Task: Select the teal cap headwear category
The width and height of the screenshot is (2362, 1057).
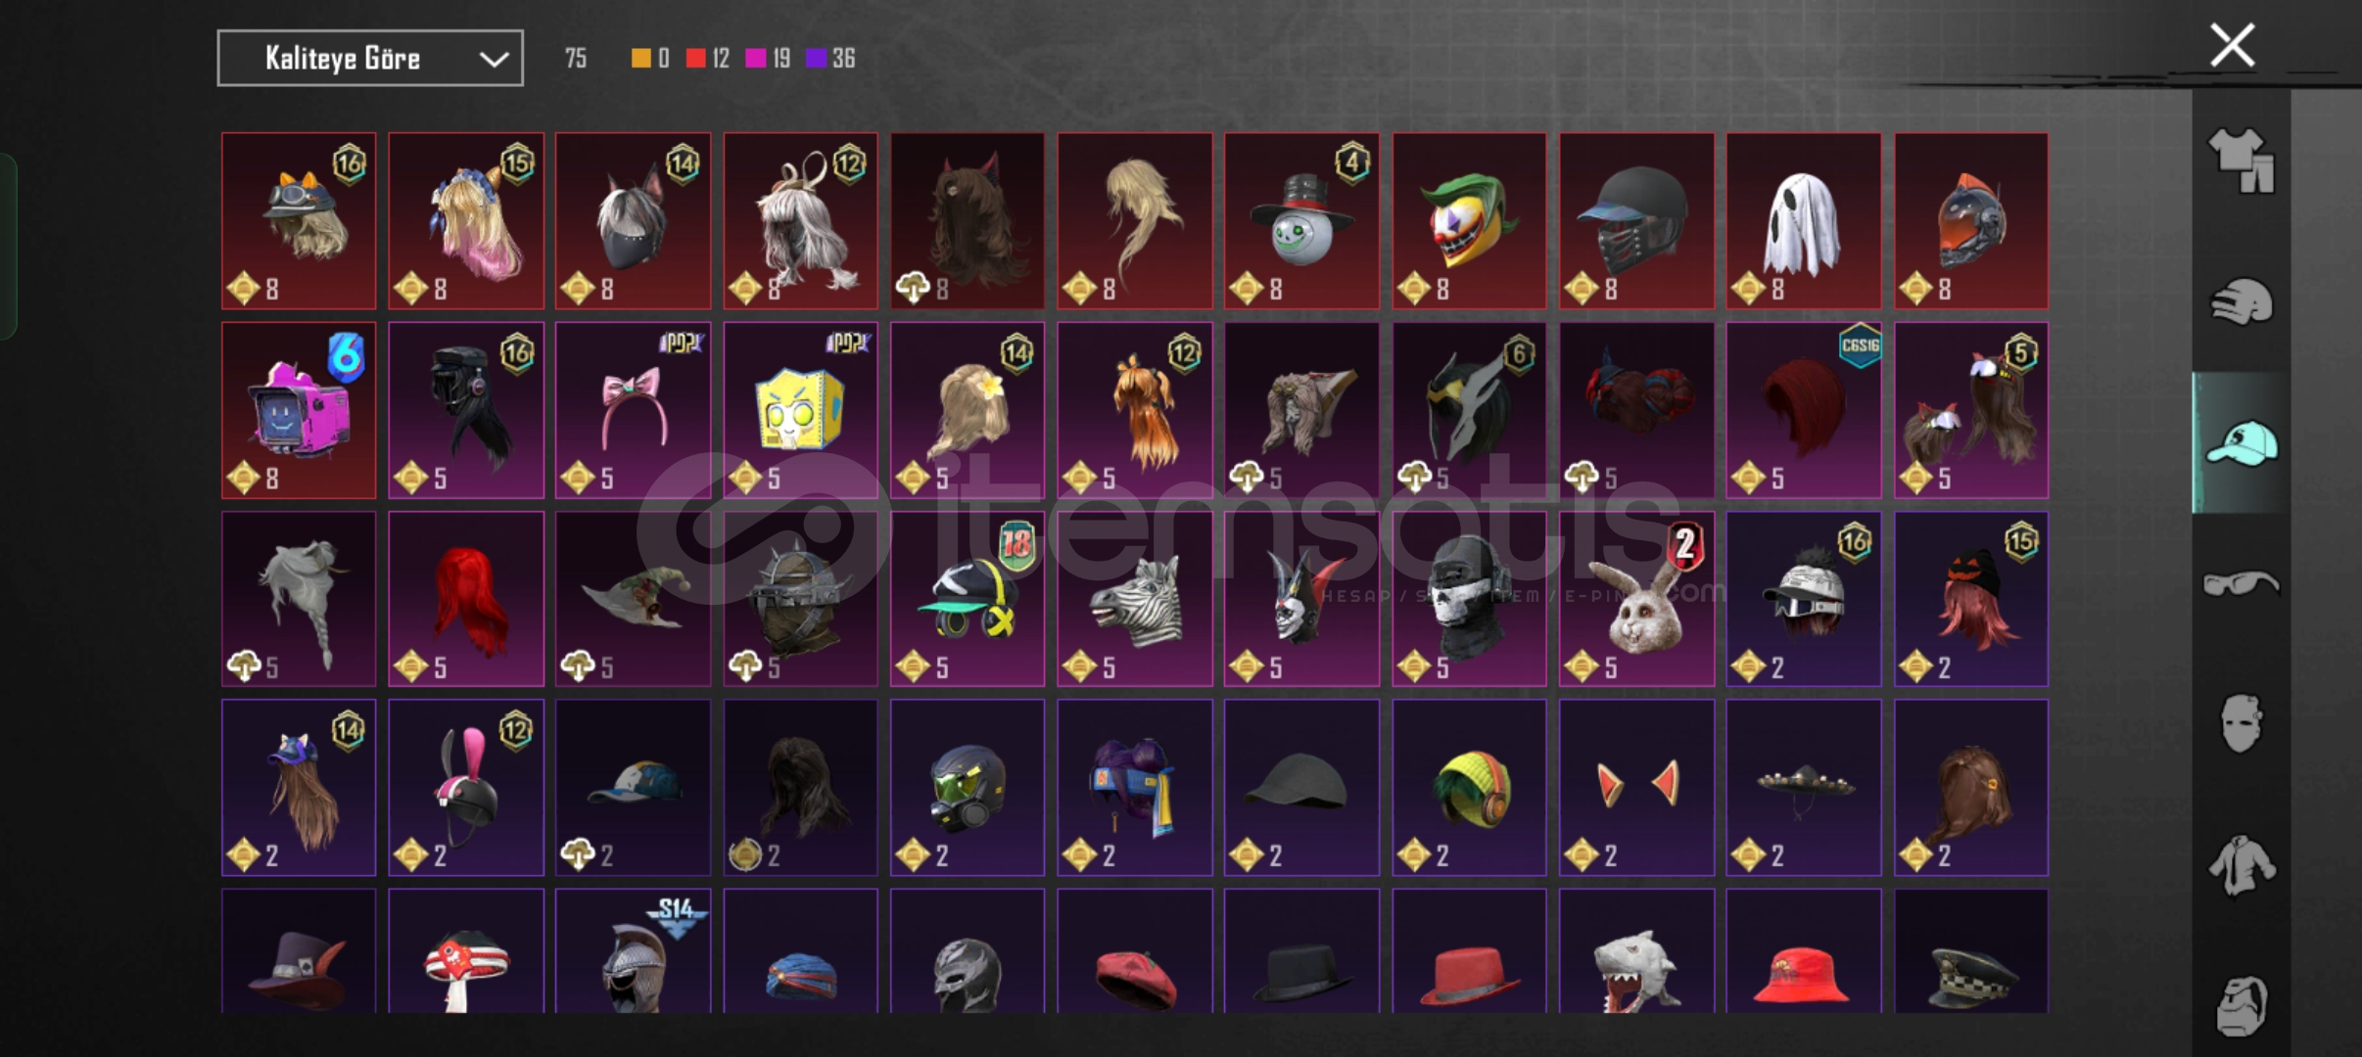Action: point(2241,443)
